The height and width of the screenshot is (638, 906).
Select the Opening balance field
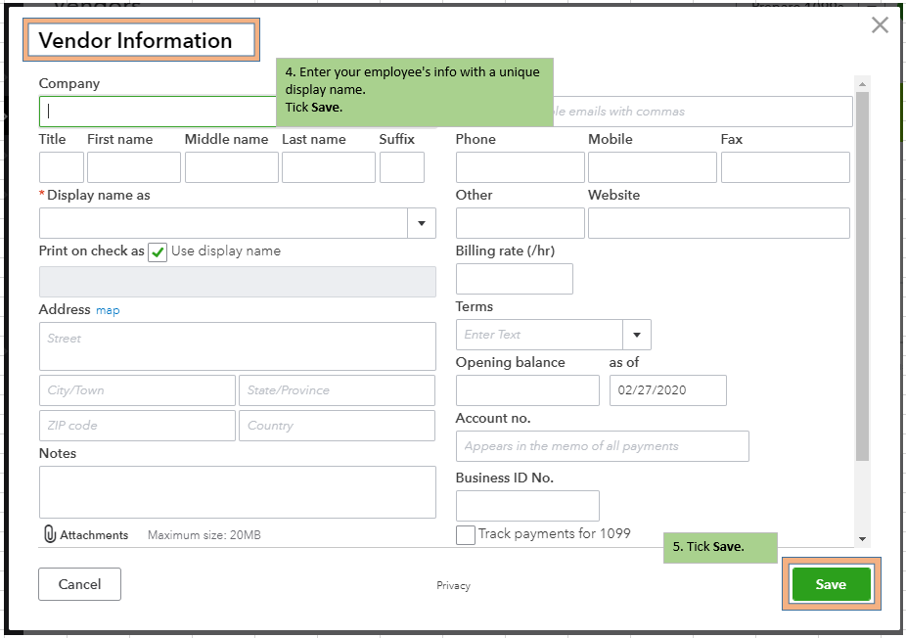[527, 390]
